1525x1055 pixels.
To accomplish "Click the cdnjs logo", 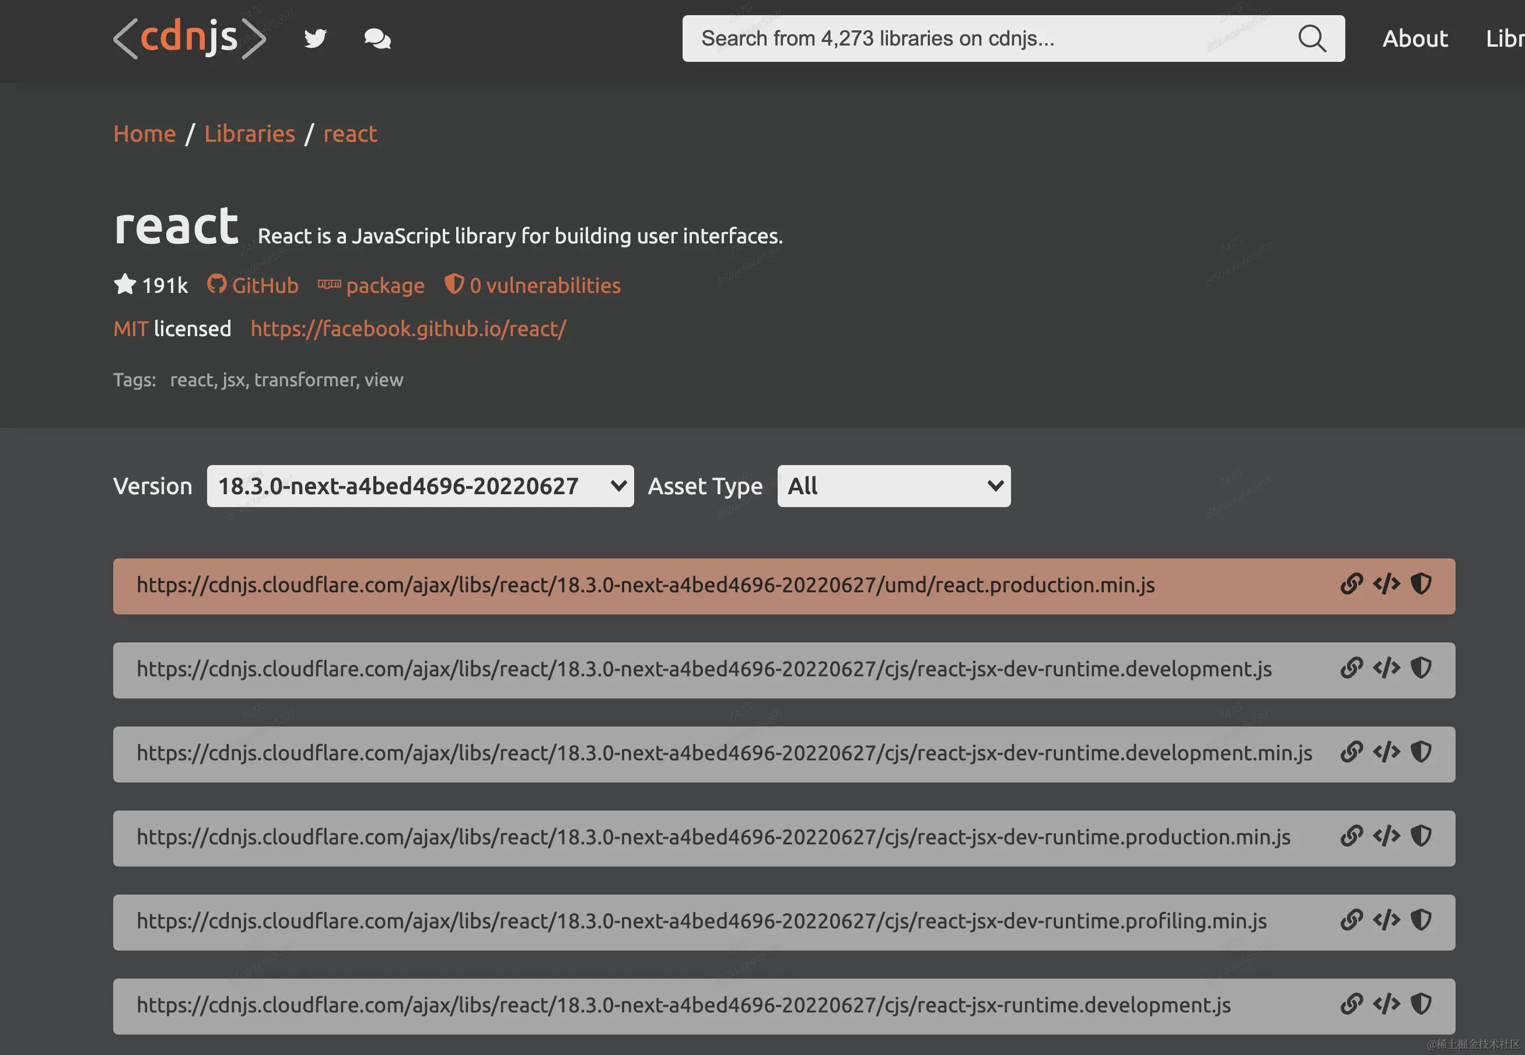I will (x=189, y=39).
